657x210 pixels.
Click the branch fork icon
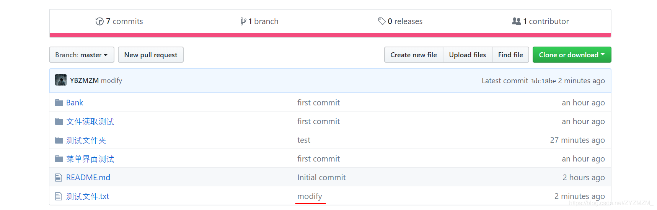pyautogui.click(x=243, y=21)
